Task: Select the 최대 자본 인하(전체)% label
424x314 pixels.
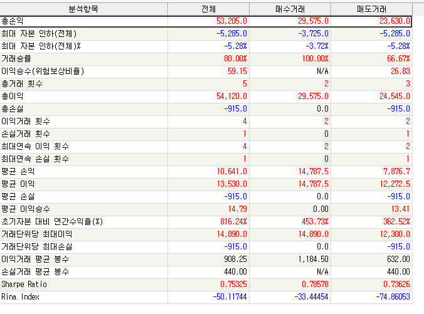Action: tap(41, 46)
